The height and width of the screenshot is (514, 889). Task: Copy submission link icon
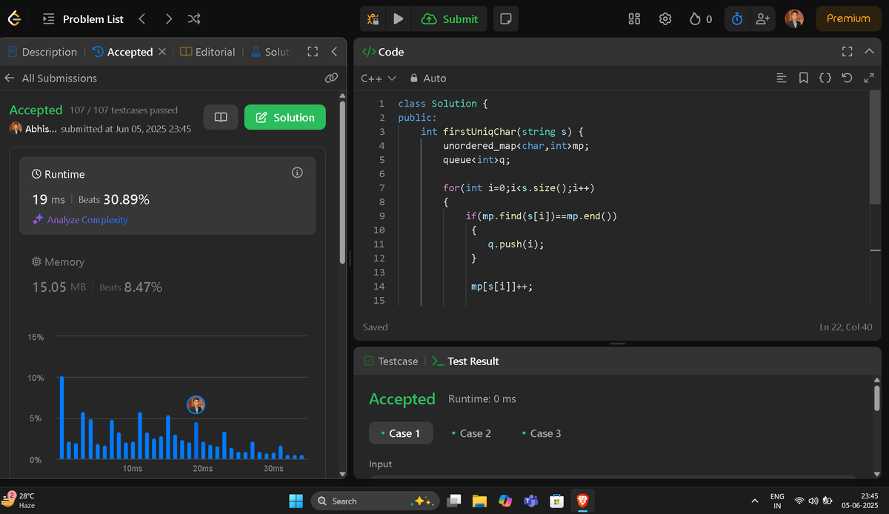[331, 78]
